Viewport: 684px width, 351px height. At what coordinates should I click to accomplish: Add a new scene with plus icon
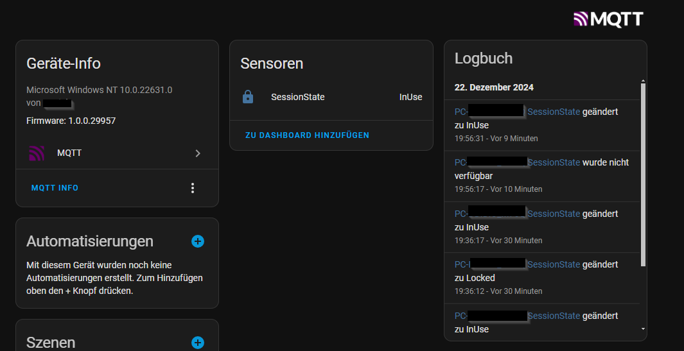point(198,342)
